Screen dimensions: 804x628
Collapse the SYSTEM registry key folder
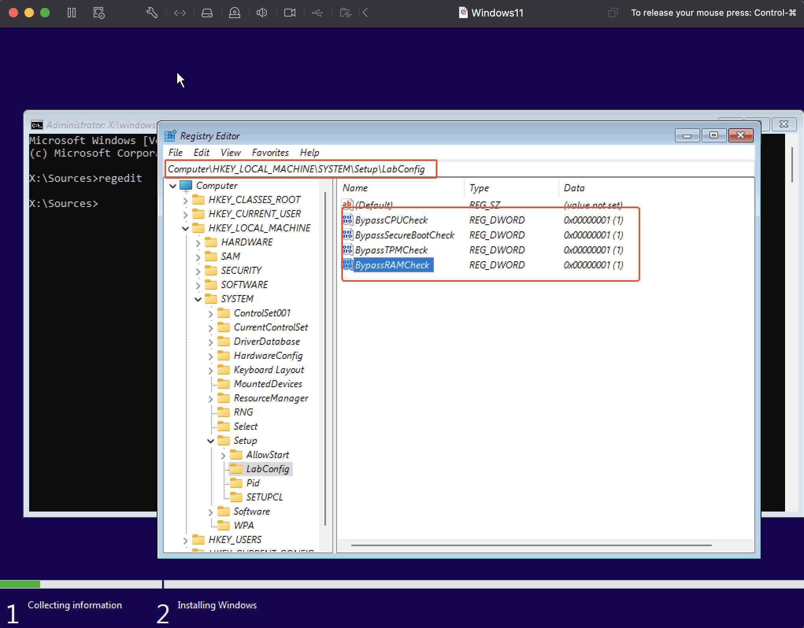[199, 299]
